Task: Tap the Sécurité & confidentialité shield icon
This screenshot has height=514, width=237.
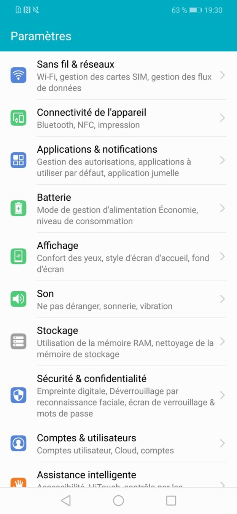Action: pos(18,395)
